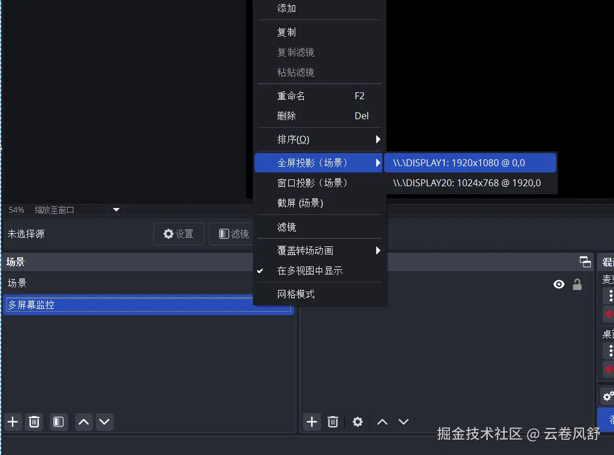Choose 截屏 (场景) menu entry
614x455 pixels.
click(319, 203)
